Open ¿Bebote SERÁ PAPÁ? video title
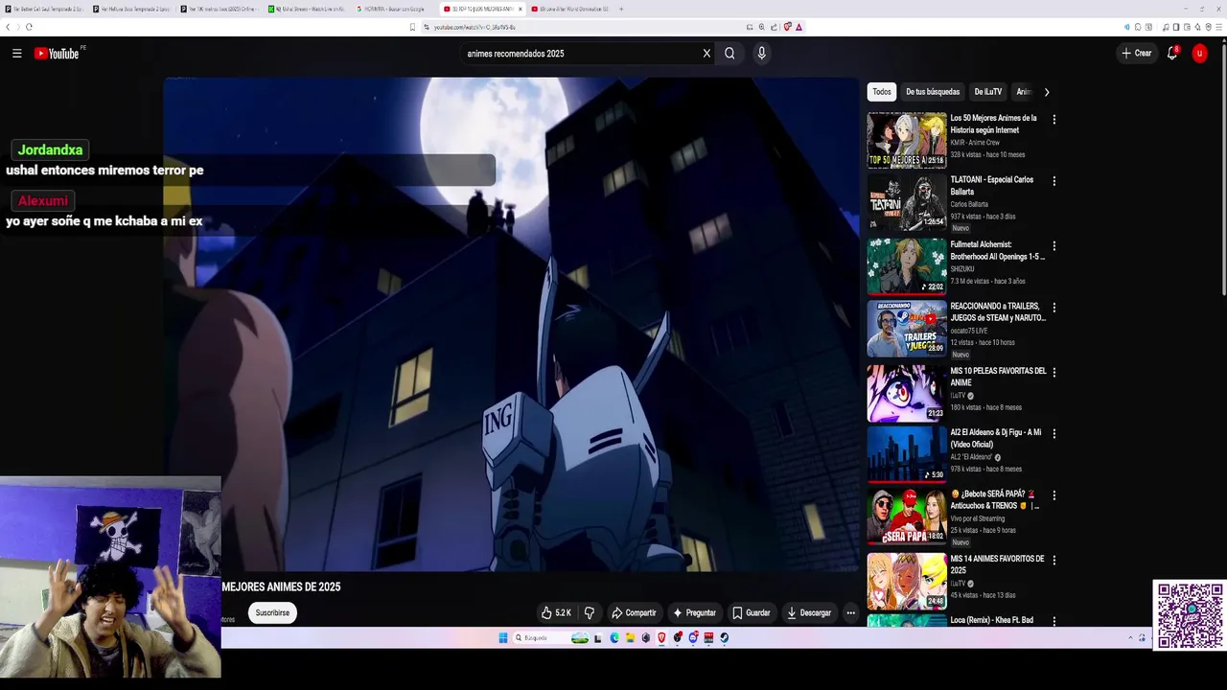 click(x=996, y=499)
